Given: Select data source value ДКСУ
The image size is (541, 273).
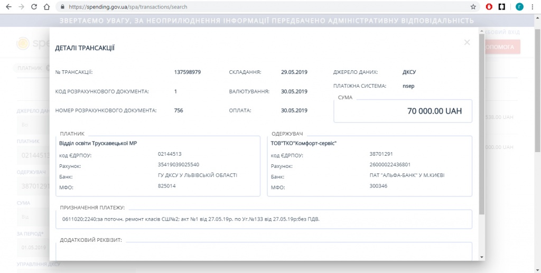Looking at the screenshot, I should [409, 72].
